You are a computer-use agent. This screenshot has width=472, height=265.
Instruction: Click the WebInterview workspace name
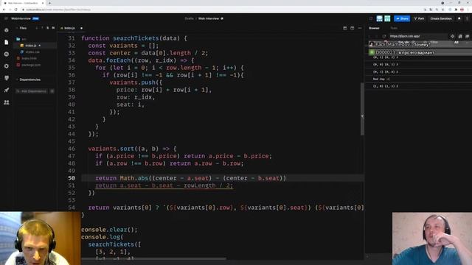(x=21, y=18)
